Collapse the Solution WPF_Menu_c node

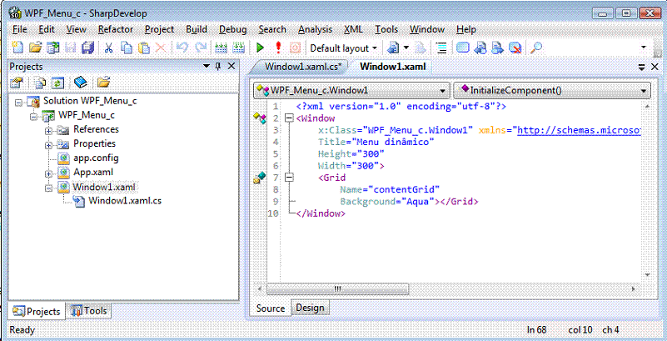point(18,103)
